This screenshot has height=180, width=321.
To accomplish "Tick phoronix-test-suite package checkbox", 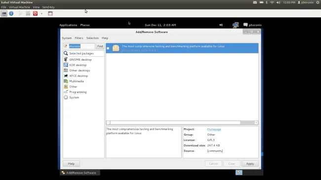I will pos(108,48).
